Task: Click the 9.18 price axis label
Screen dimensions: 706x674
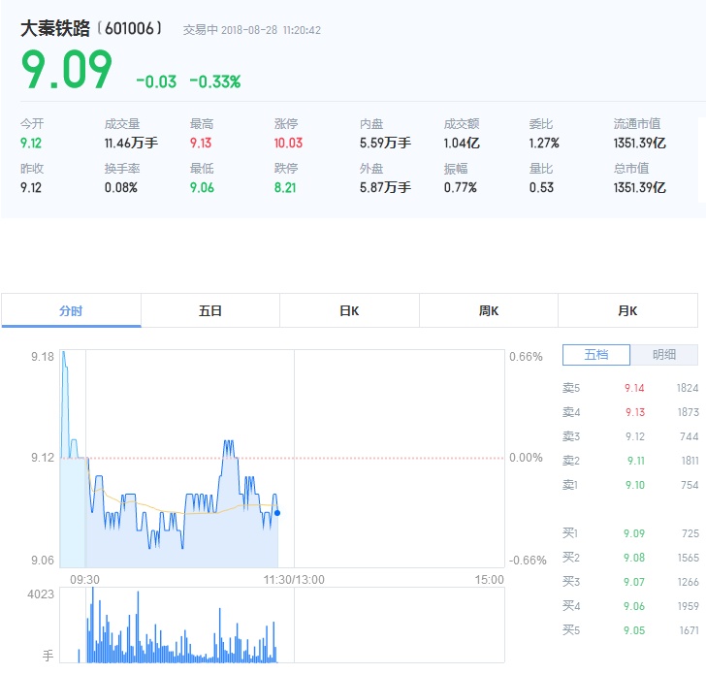Action: pos(43,357)
